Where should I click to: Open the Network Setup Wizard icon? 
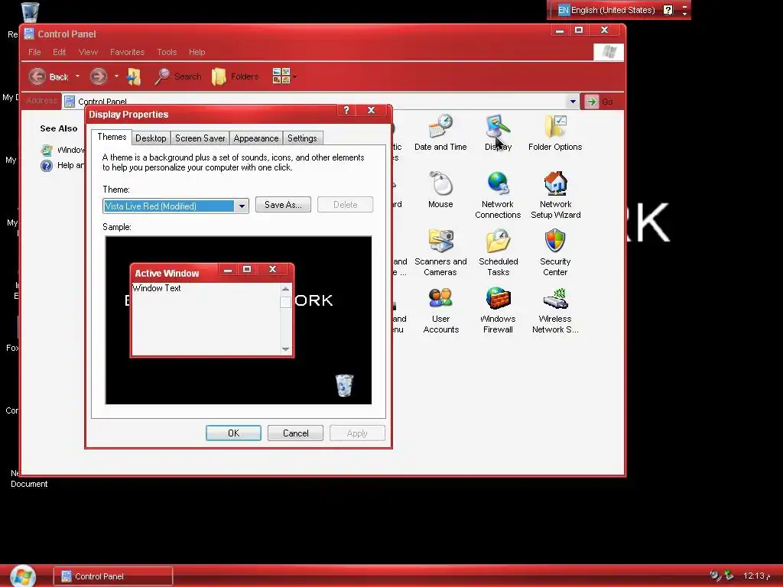(x=555, y=195)
